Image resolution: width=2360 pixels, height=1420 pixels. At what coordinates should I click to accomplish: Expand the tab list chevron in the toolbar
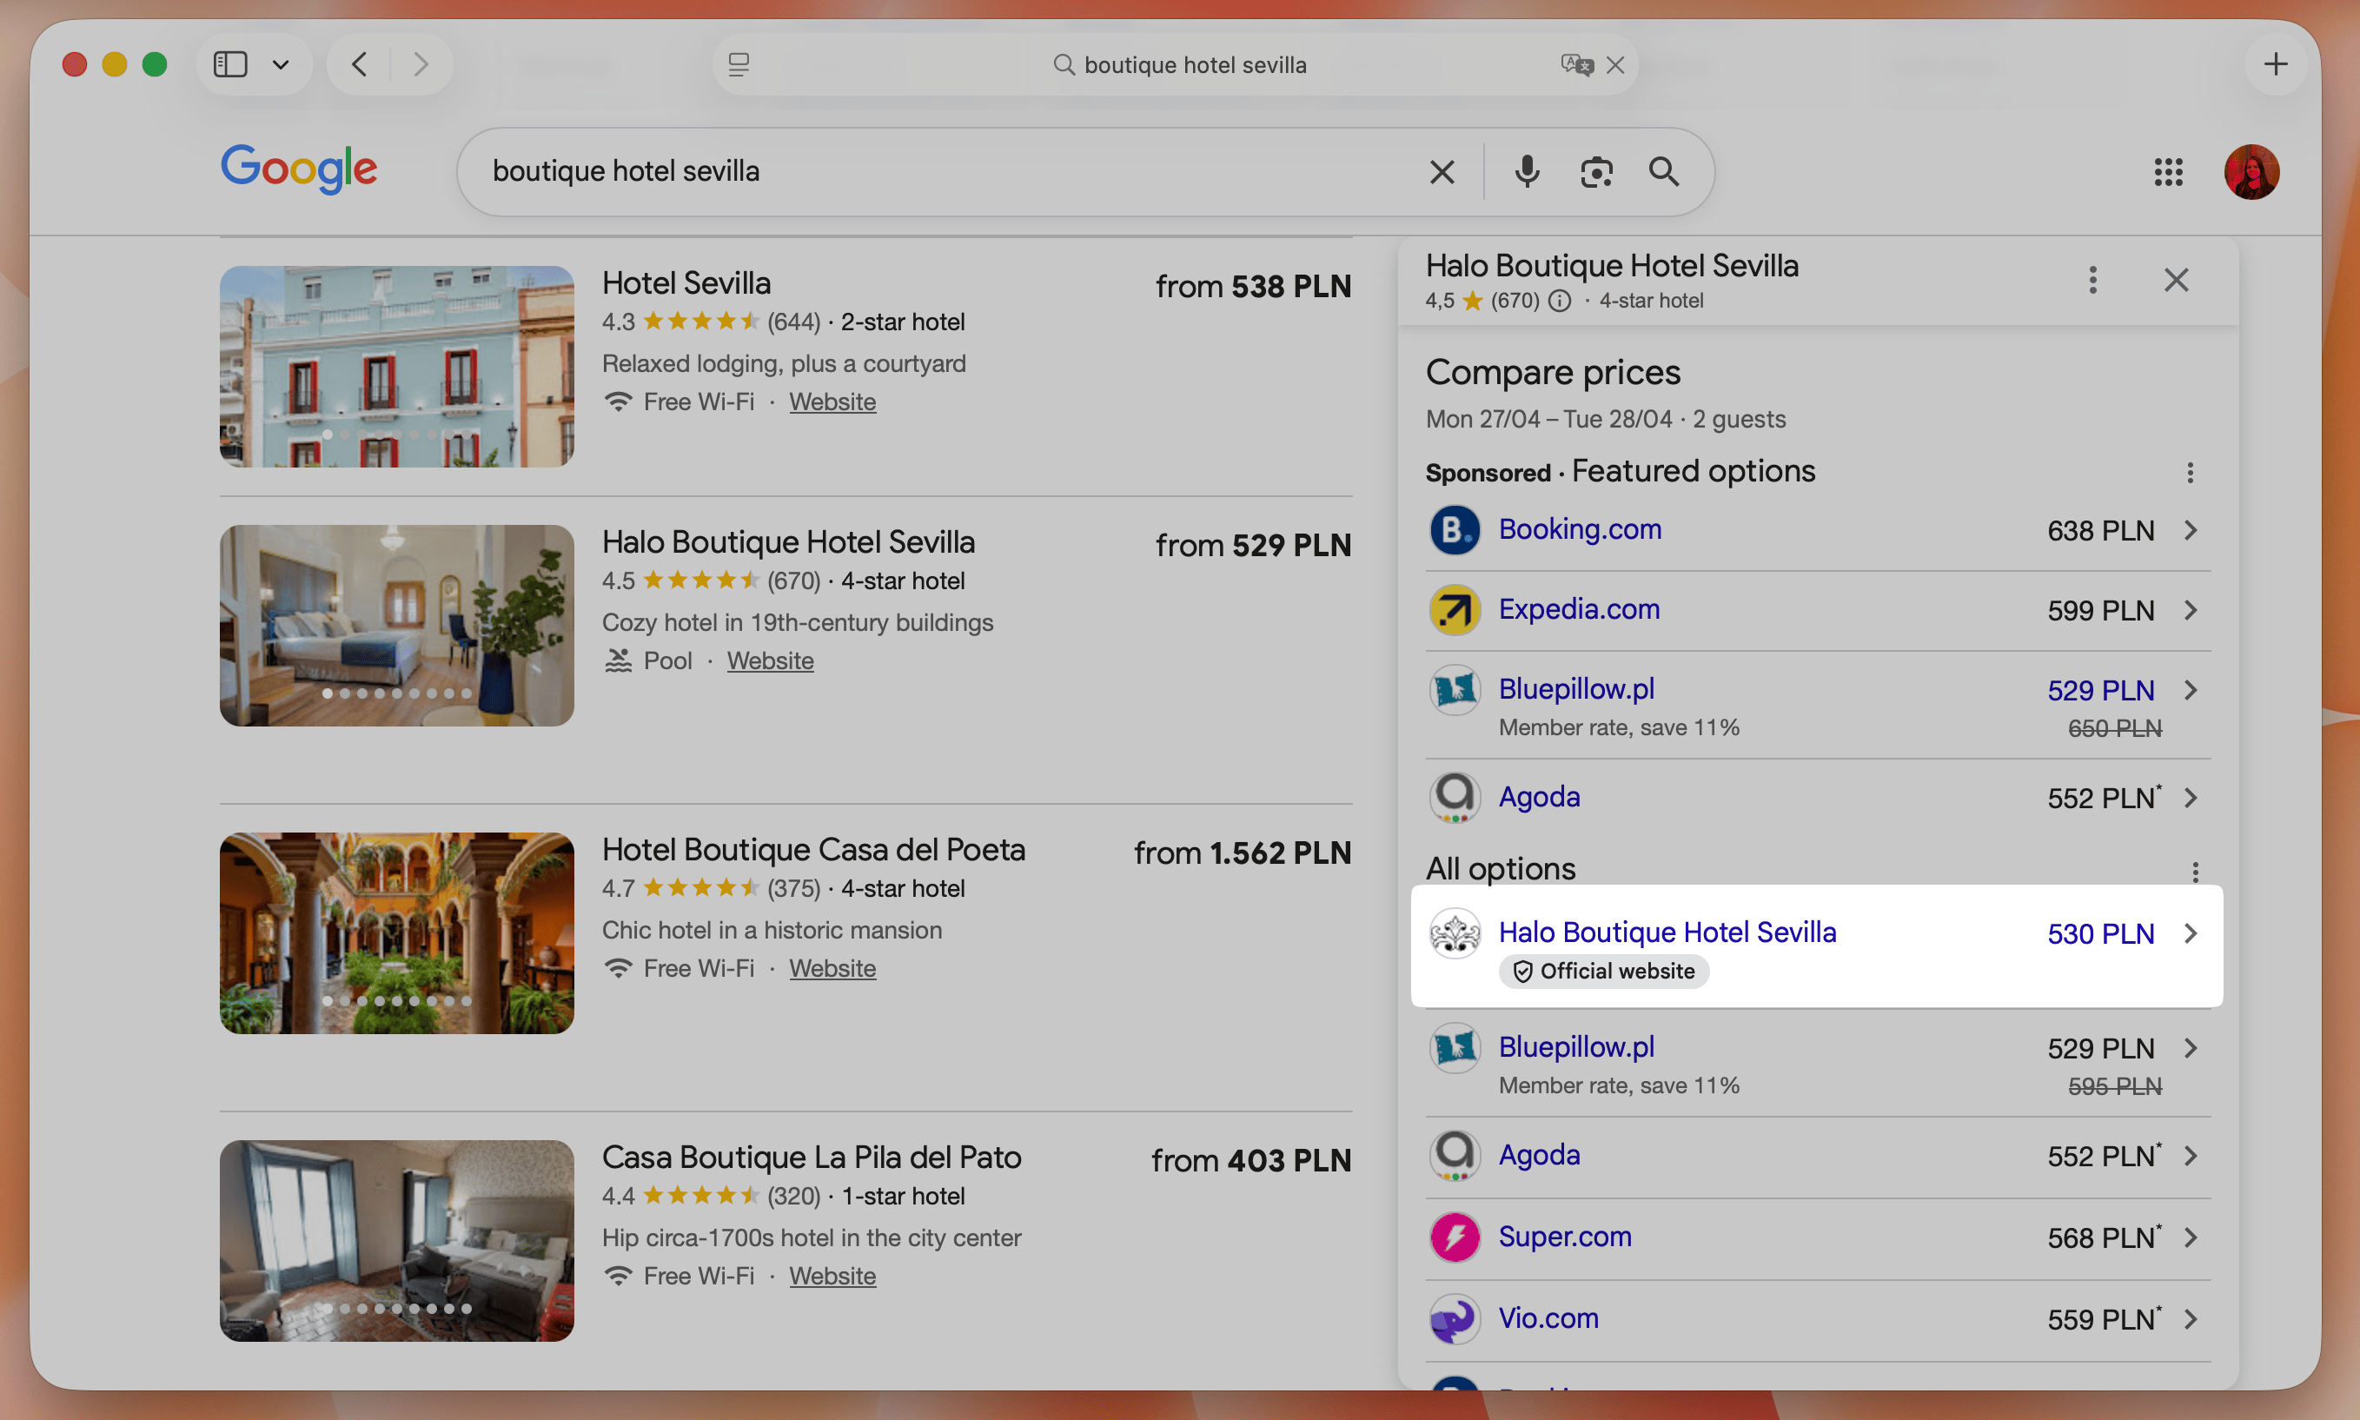279,64
